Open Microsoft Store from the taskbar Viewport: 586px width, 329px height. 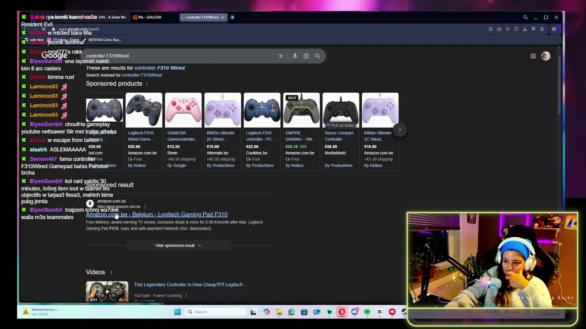[304, 312]
